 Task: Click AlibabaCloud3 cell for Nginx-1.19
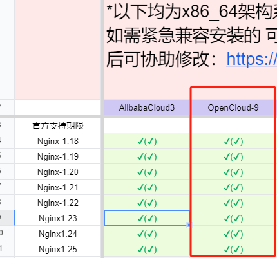click(147, 156)
